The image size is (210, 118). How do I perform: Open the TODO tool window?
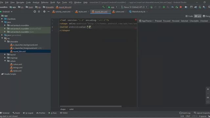pyautogui.click(x=64, y=113)
